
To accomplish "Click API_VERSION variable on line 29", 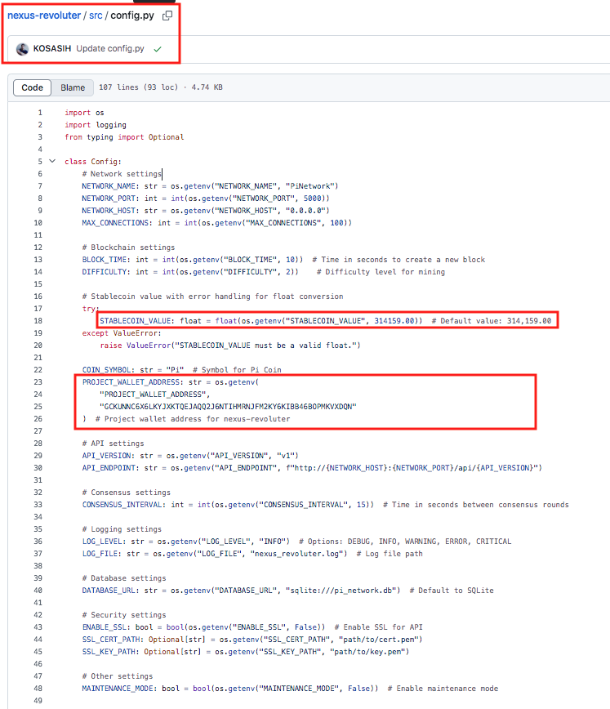I will coord(106,455).
